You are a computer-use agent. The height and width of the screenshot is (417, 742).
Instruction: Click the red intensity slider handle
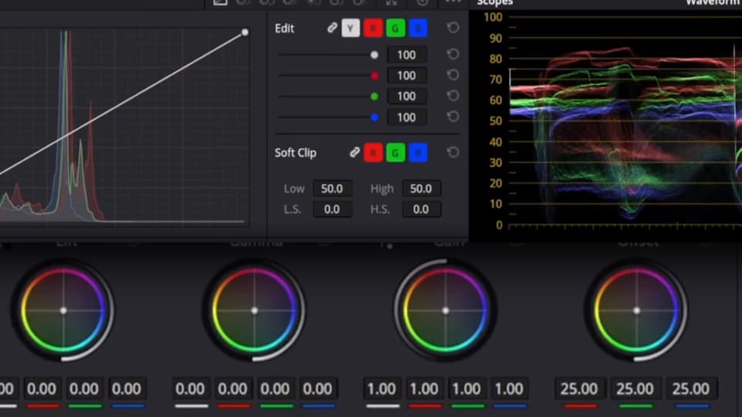[x=374, y=76]
